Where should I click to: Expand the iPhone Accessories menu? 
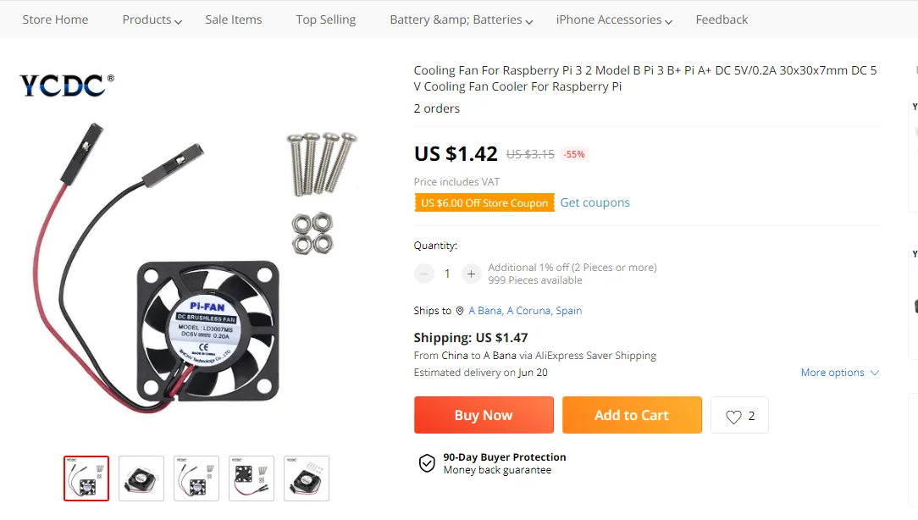pyautogui.click(x=614, y=19)
